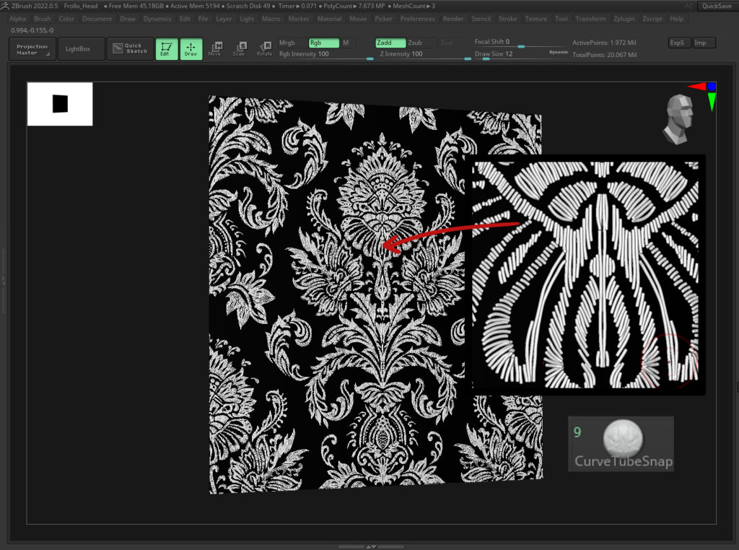
Task: Open the Projection Master panel
Action: pyautogui.click(x=32, y=49)
